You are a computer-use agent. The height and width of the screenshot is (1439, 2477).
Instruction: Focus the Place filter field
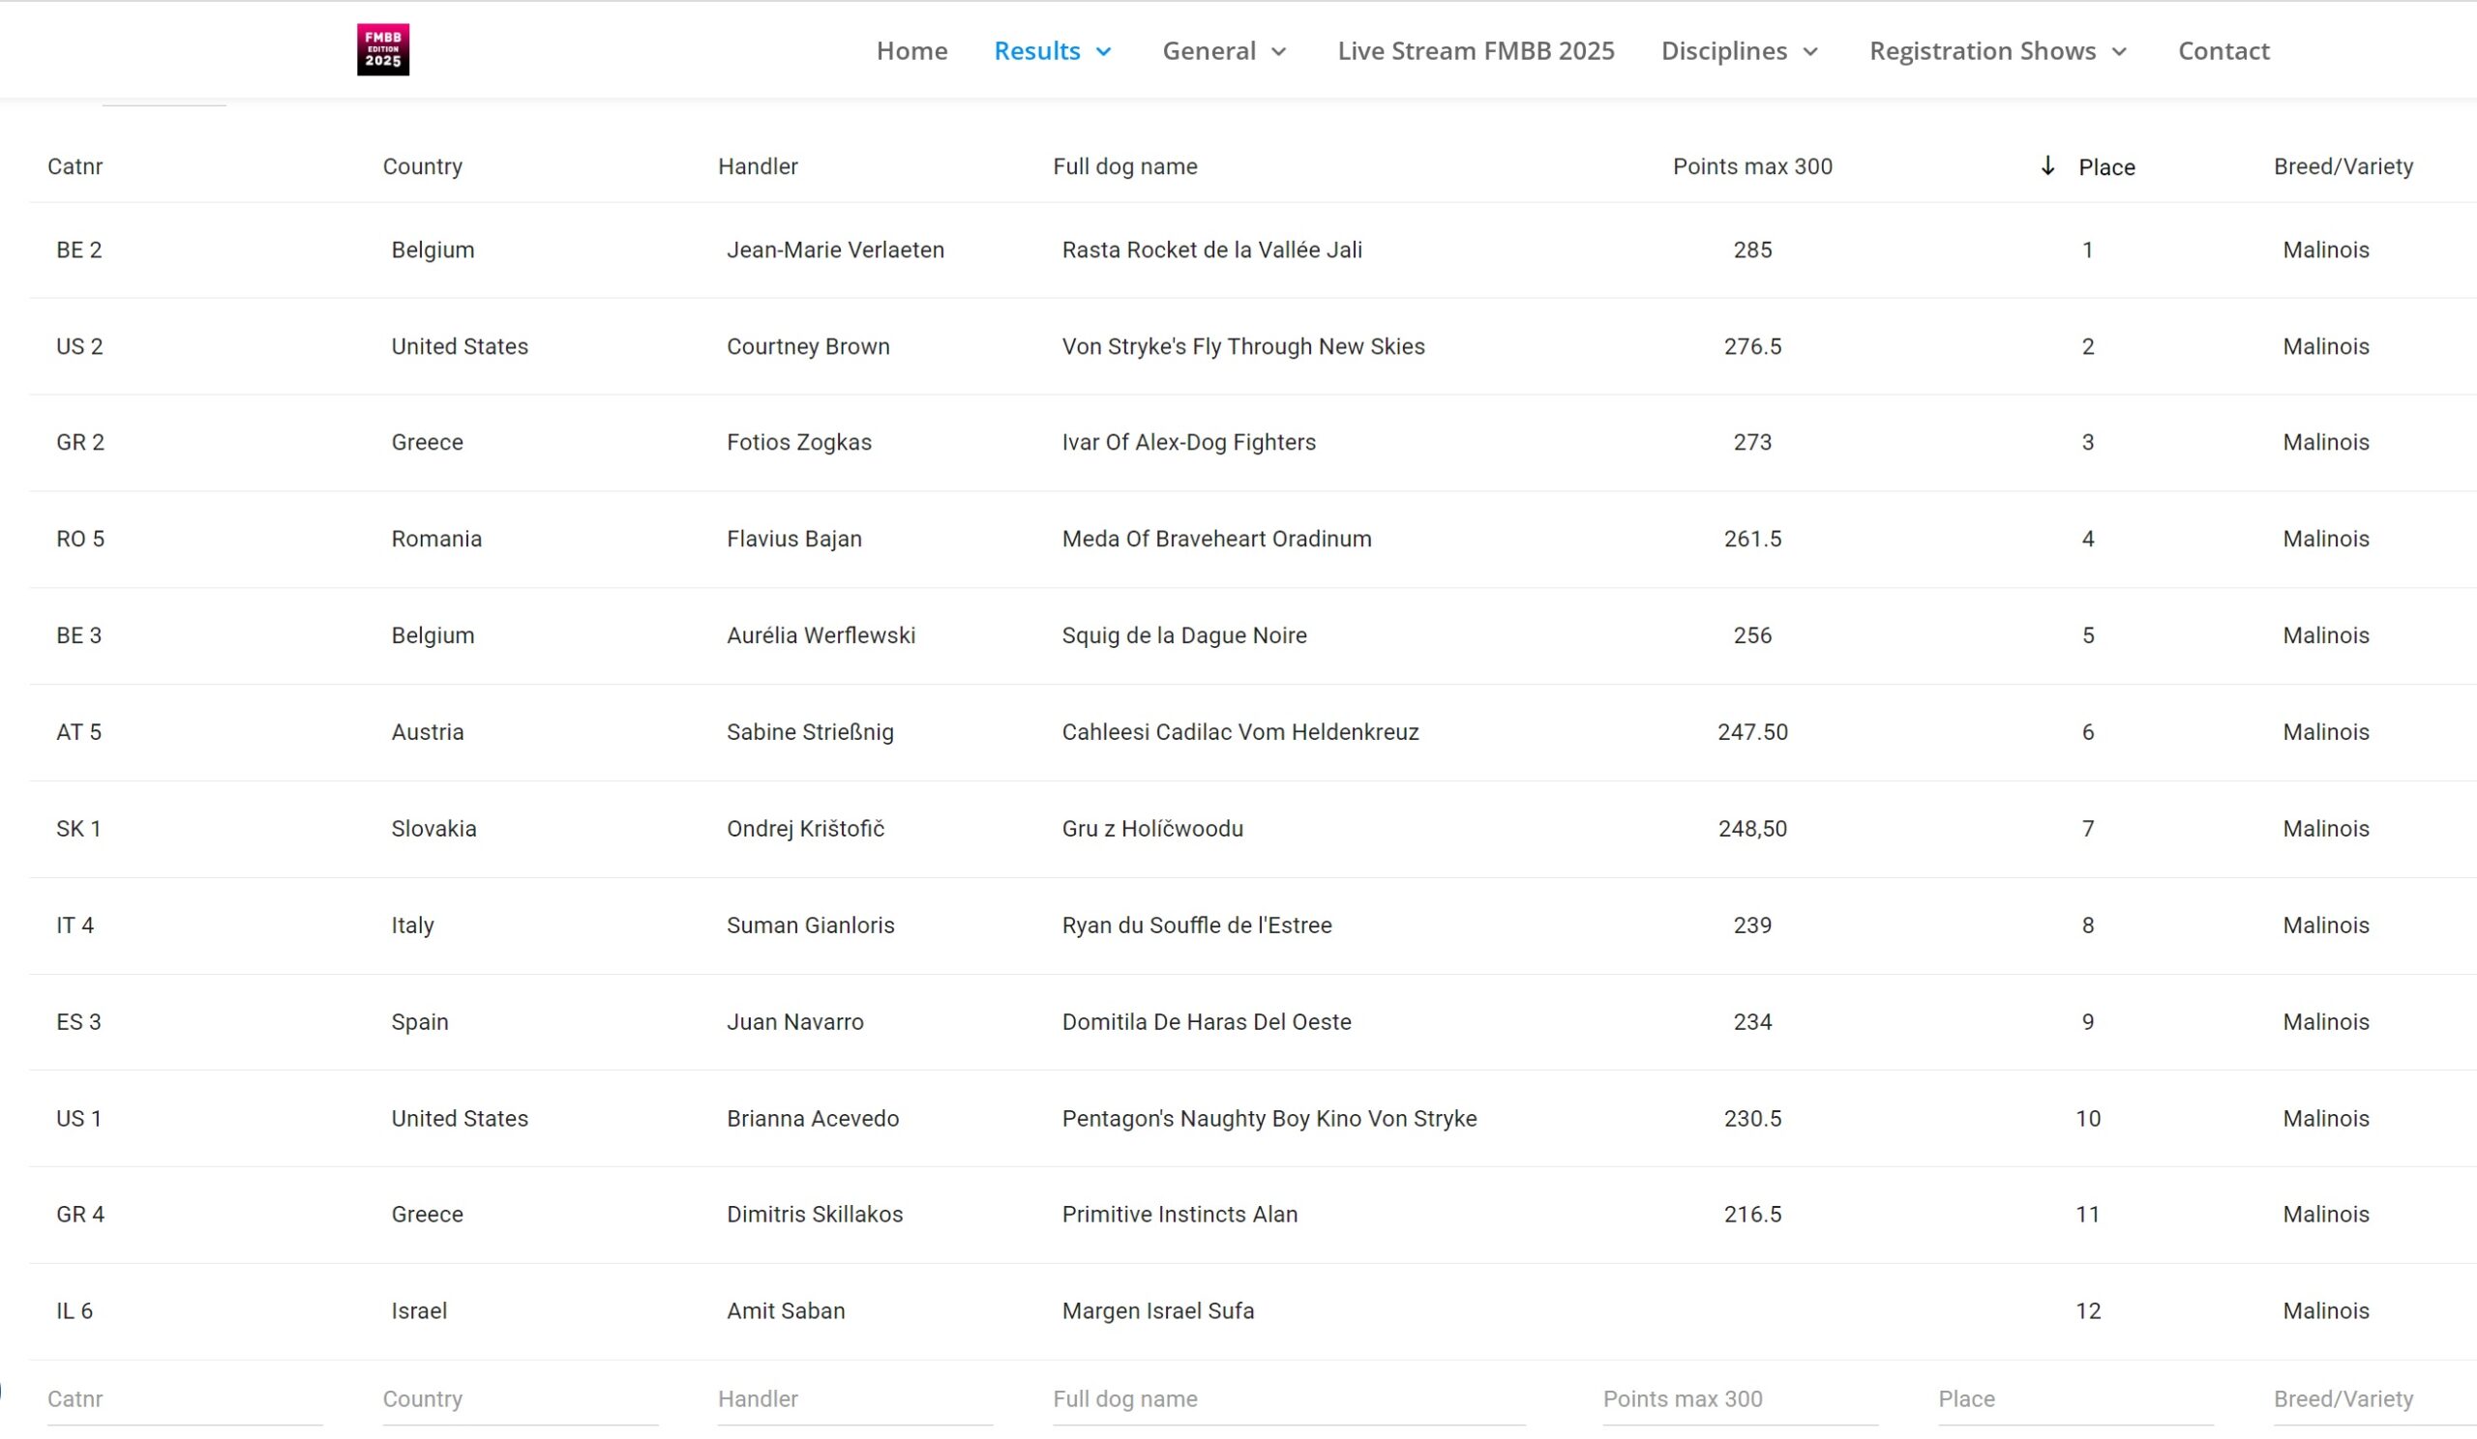pyautogui.click(x=2076, y=1398)
